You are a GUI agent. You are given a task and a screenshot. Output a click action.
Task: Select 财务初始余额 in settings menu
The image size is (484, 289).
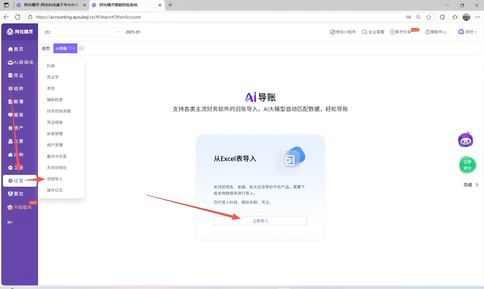coord(59,111)
